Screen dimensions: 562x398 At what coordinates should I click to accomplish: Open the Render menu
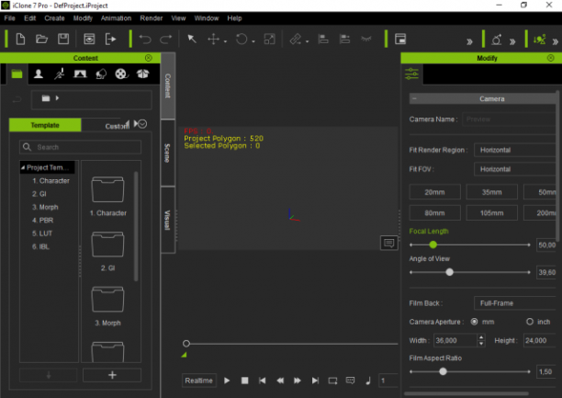click(x=152, y=18)
